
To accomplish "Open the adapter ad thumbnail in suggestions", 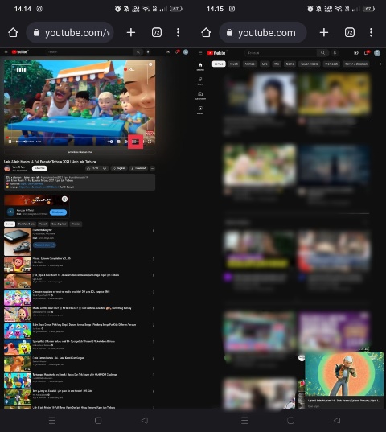I will pos(18,242).
